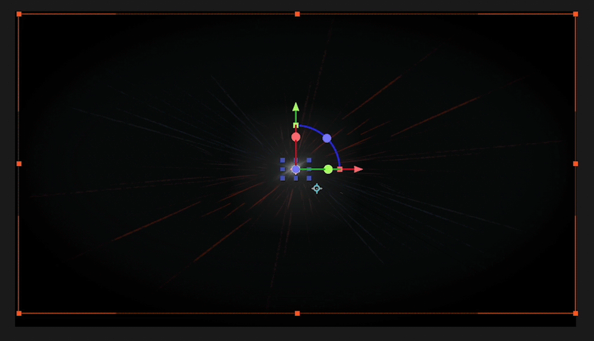Select left-middle orange bounding box handle
Image resolution: width=594 pixels, height=341 pixels.
point(19,164)
